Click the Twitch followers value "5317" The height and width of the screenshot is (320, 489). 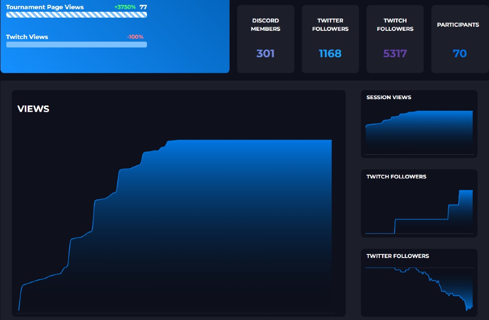(395, 53)
